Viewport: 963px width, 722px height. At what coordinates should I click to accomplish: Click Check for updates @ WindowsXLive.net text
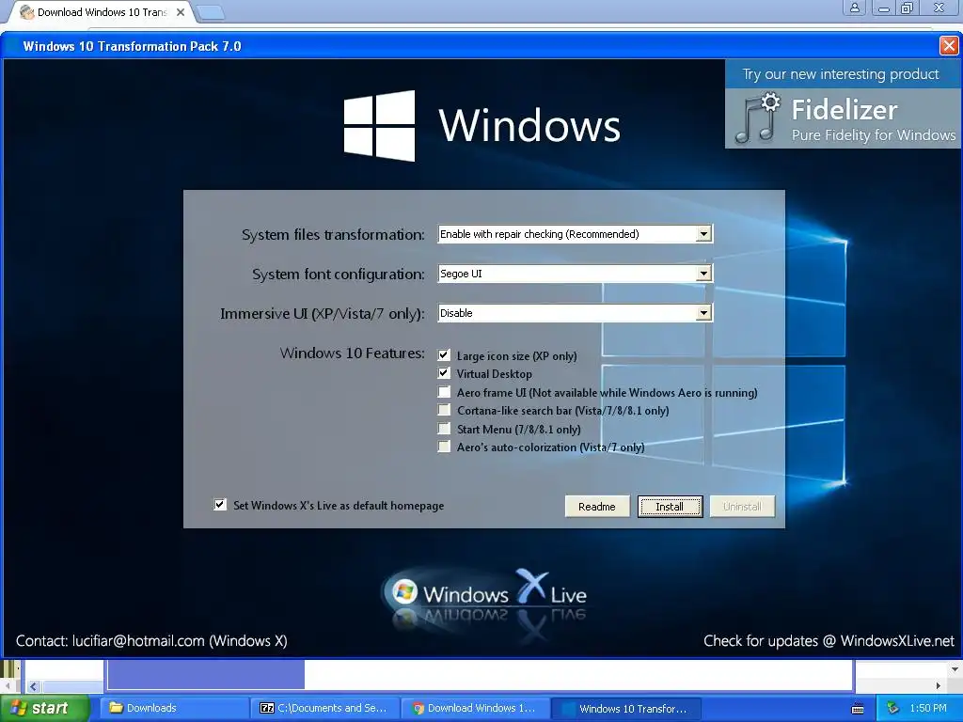click(829, 641)
